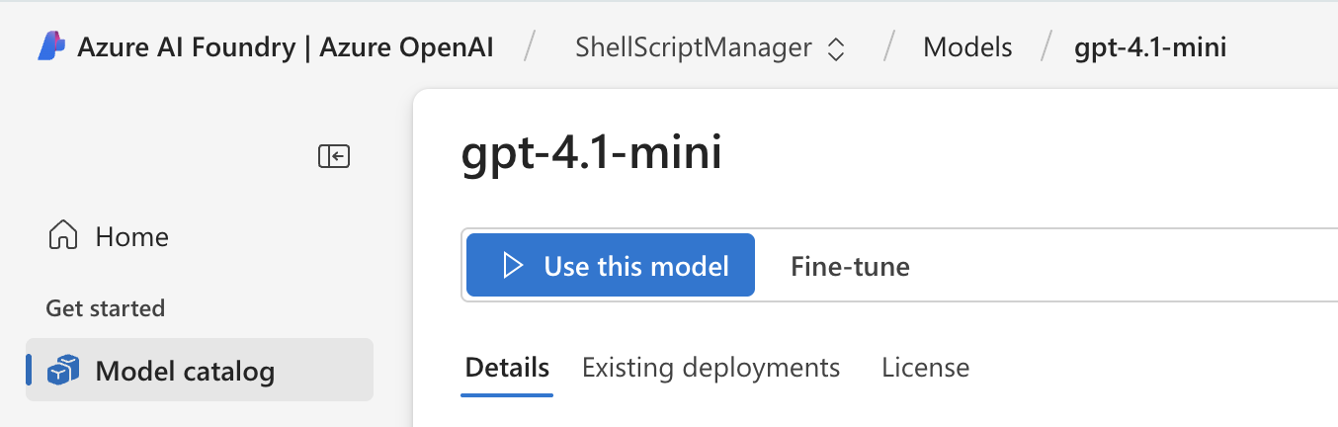Screen dimensions: 1338x427
Task: Click the play triangle icon on Use this model
Action: 512,265
